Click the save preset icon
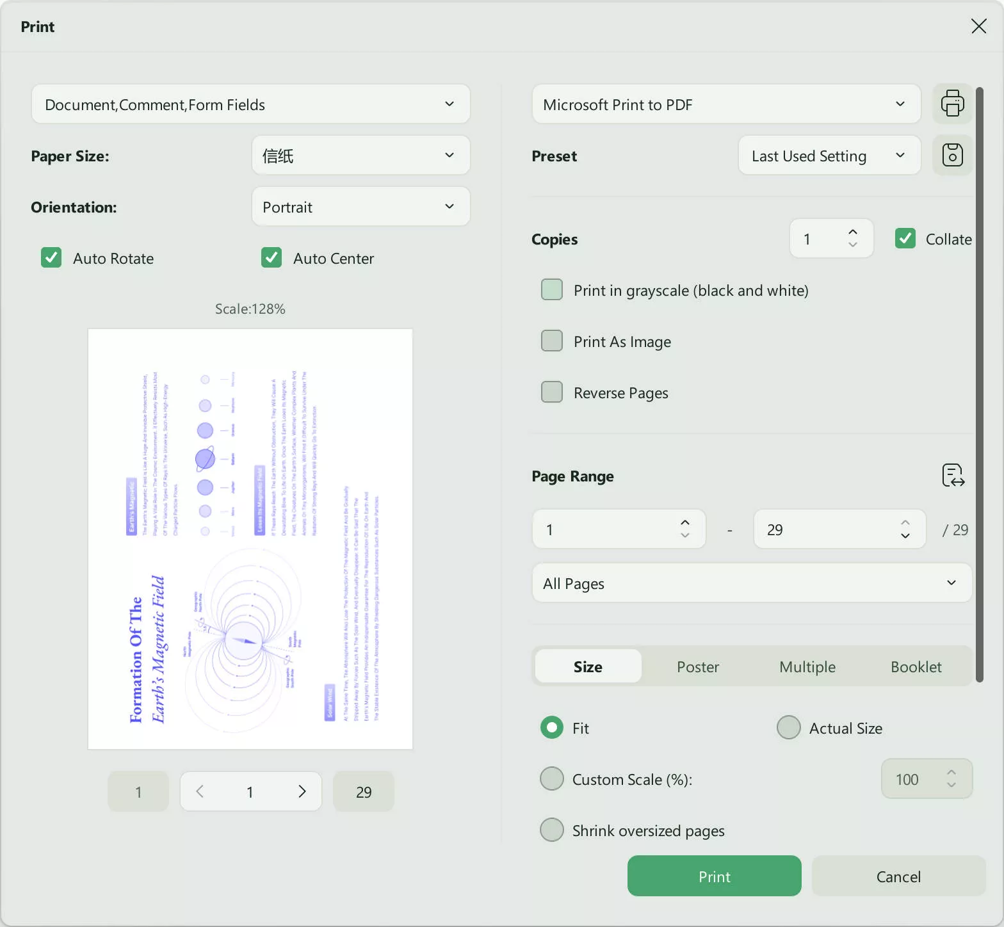This screenshot has height=927, width=1004. [952, 155]
